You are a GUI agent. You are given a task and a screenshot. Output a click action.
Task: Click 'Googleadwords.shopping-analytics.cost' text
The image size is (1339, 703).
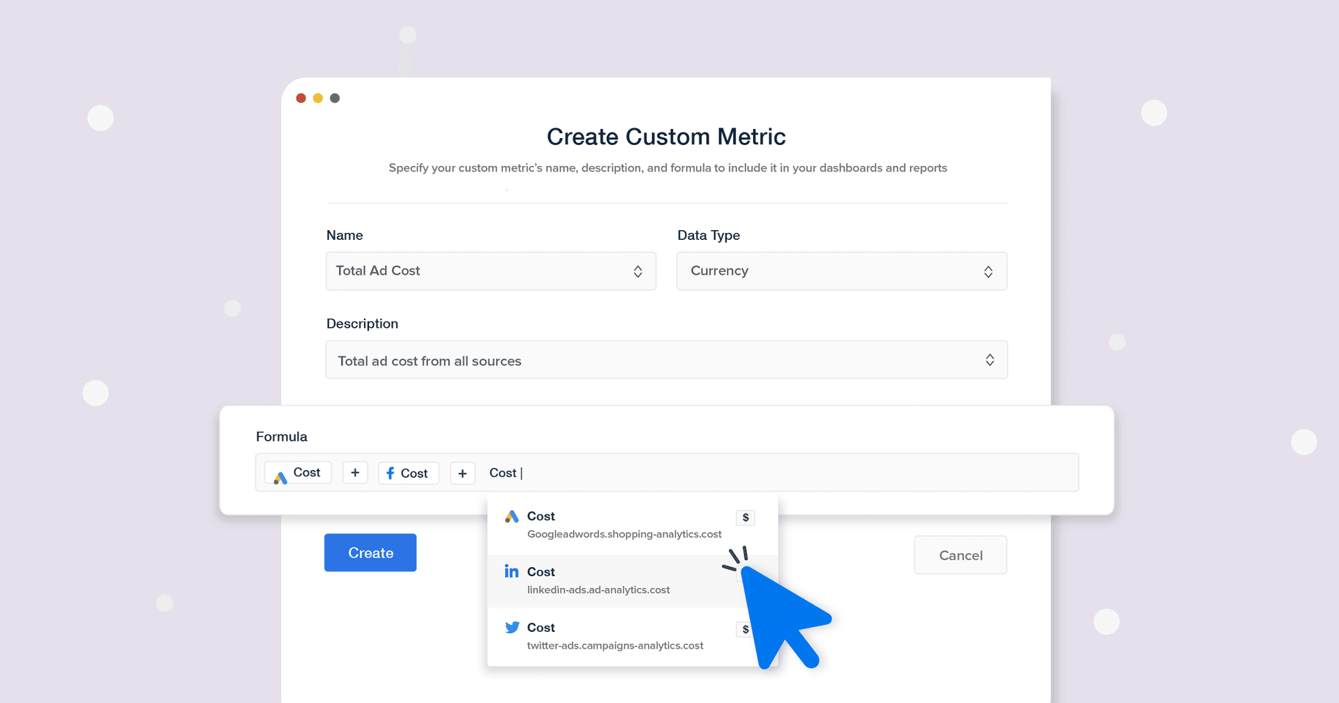click(624, 534)
